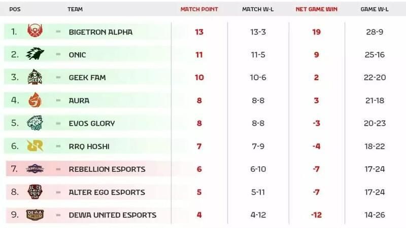Screen dimensions: 406x228
Task: Click the POS column header
Action: (x=15, y=10)
